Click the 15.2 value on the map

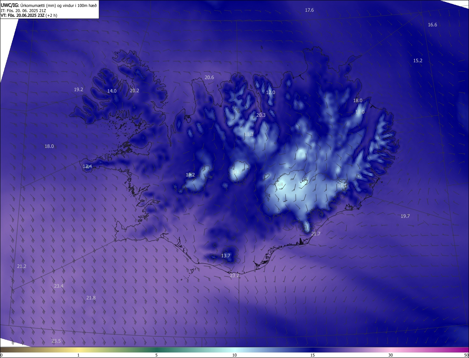418,61
